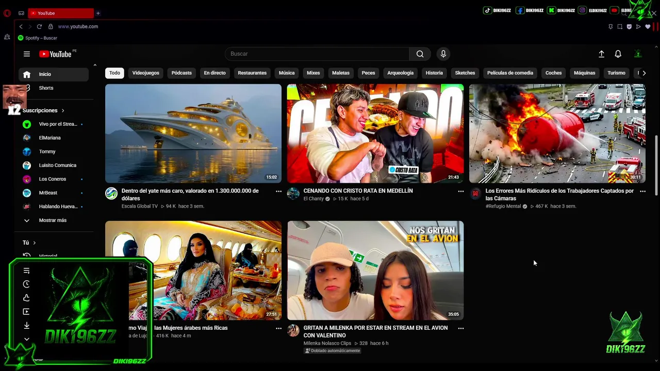This screenshot has height=371, width=660.
Task: Open a new browser tab with plus
Action: point(98,13)
